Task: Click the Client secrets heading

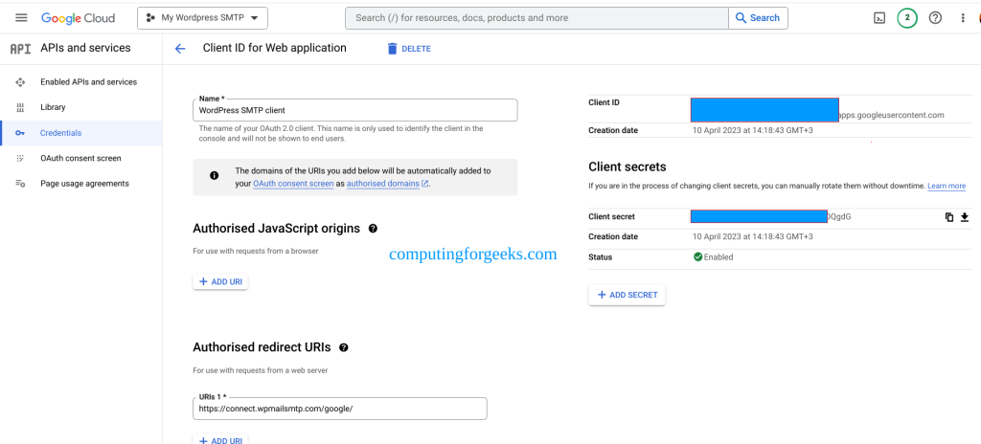Action: click(627, 166)
